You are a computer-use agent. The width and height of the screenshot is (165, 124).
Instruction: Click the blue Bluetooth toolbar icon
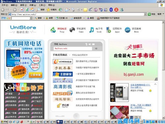[111, 10]
